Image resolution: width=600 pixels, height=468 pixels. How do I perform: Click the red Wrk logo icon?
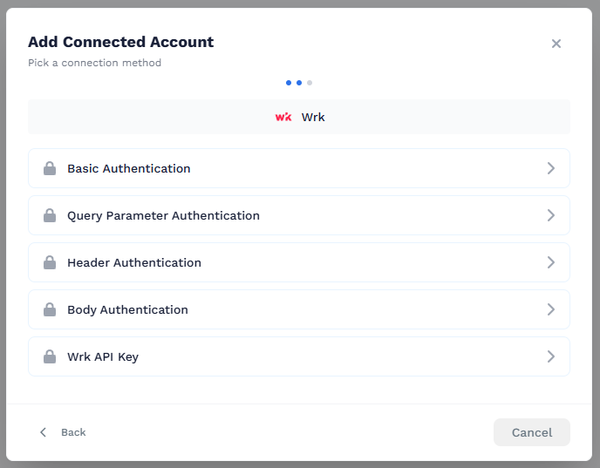click(283, 117)
